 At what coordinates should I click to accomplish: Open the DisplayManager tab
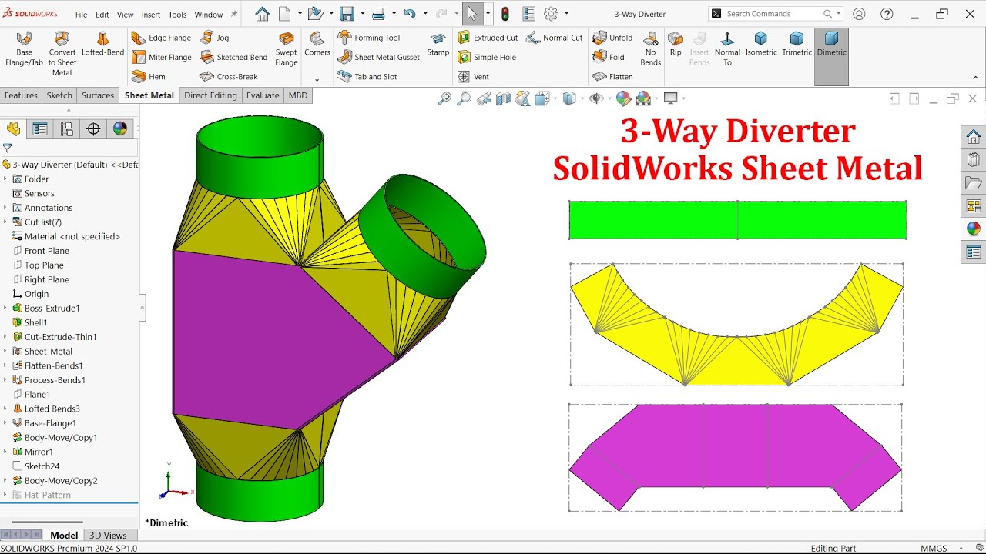[120, 129]
